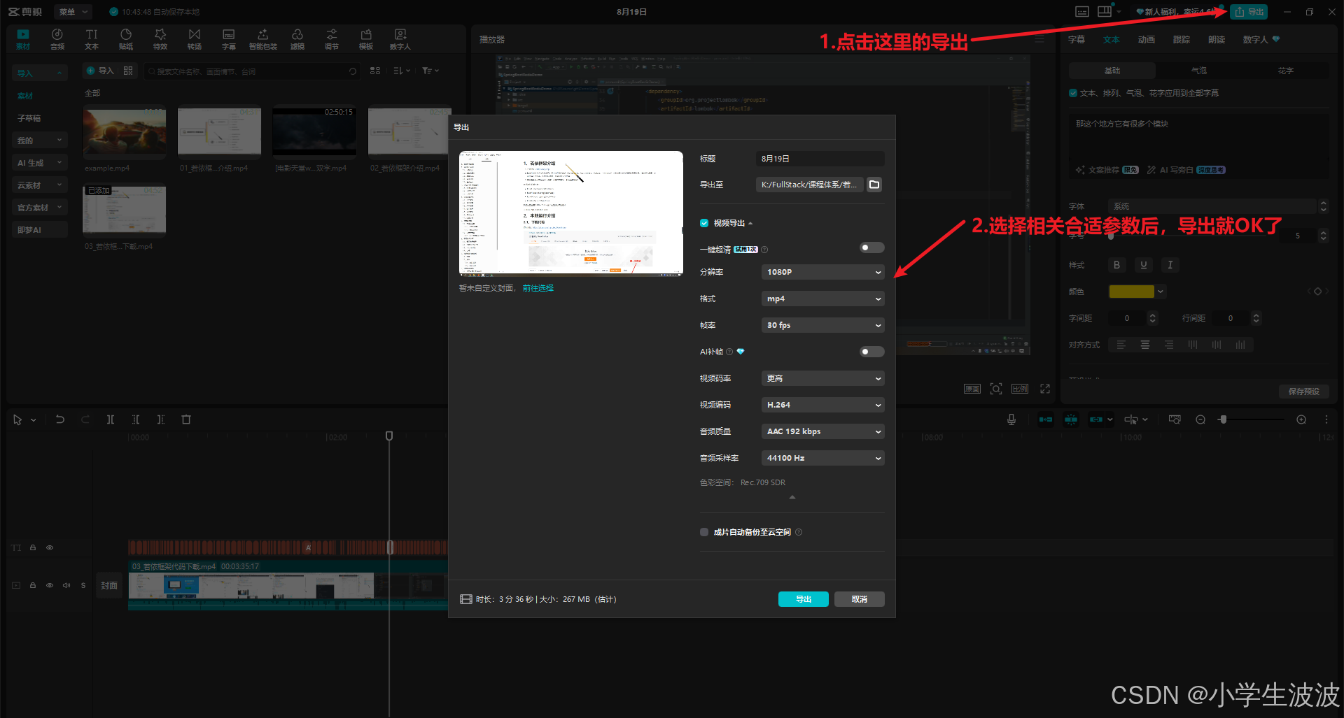The height and width of the screenshot is (718, 1344).
Task: Open the 视频码率 dropdown
Action: [x=822, y=378]
